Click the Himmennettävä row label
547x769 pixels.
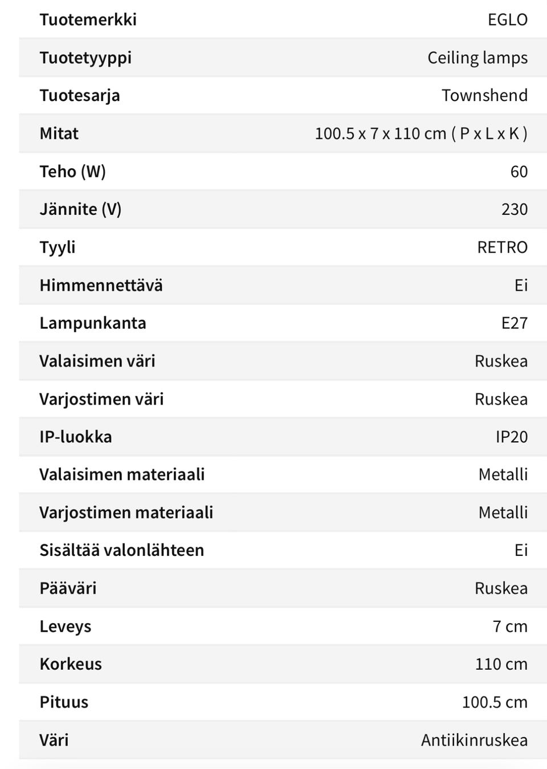[x=101, y=285]
